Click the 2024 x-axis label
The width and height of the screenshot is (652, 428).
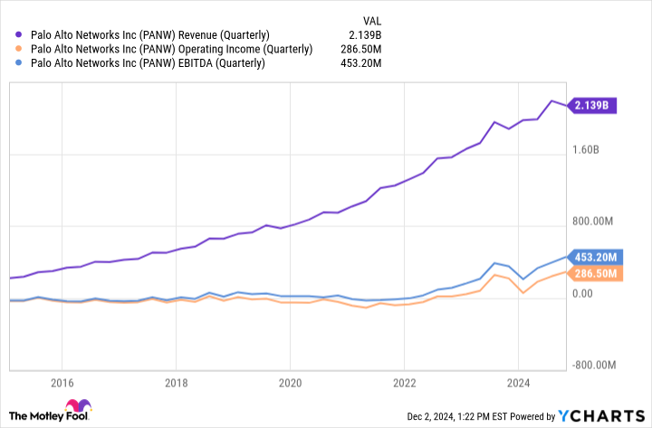[x=518, y=383]
